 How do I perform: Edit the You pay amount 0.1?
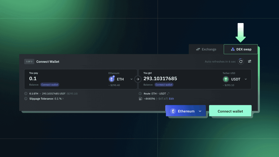coord(33,78)
